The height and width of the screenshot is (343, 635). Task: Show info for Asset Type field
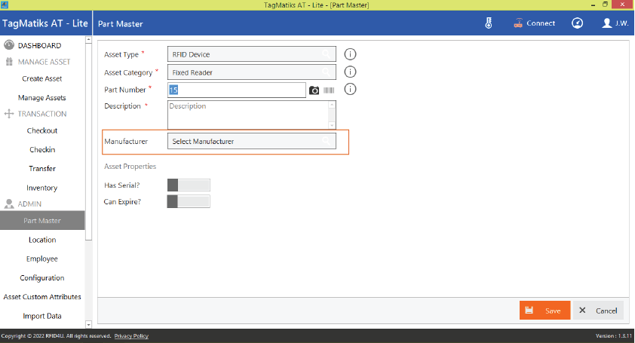click(350, 54)
